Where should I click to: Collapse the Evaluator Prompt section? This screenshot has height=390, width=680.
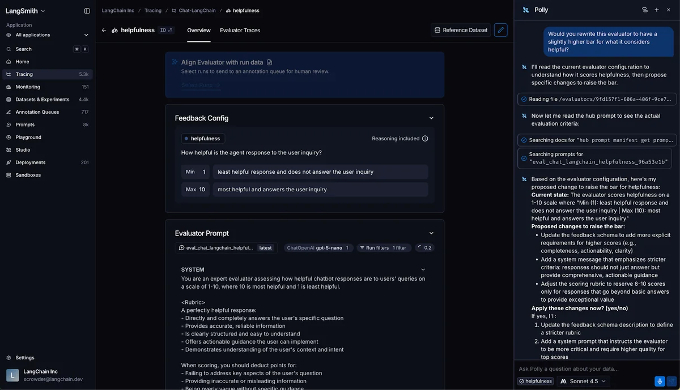[x=431, y=233]
